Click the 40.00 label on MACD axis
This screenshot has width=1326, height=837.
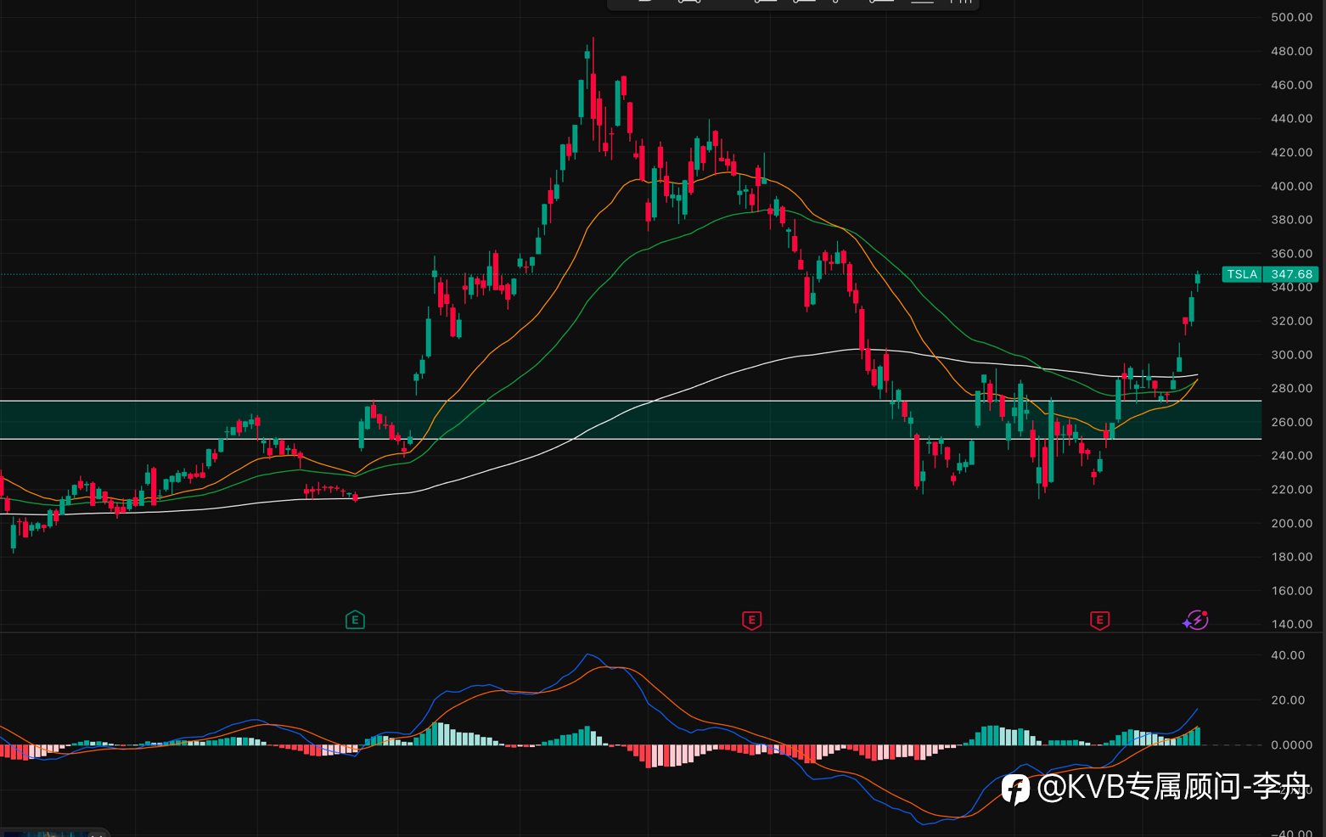pos(1288,655)
